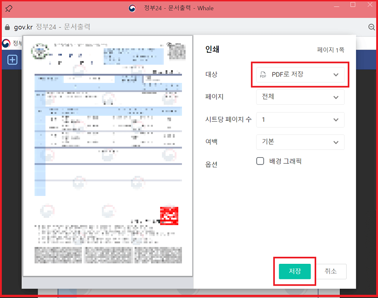Click the Taegeuk logo in the title bar

click(x=132, y=8)
